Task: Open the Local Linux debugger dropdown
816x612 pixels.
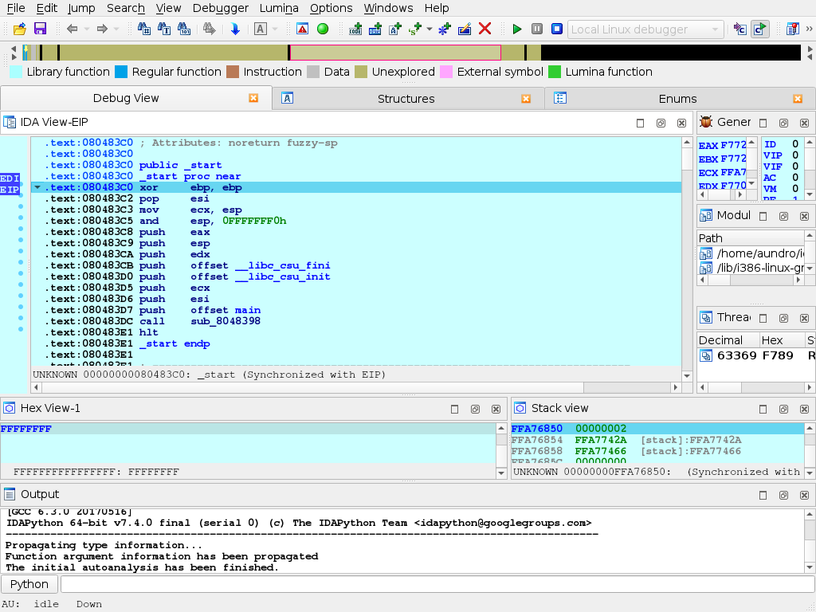Action: pyautogui.click(x=645, y=29)
